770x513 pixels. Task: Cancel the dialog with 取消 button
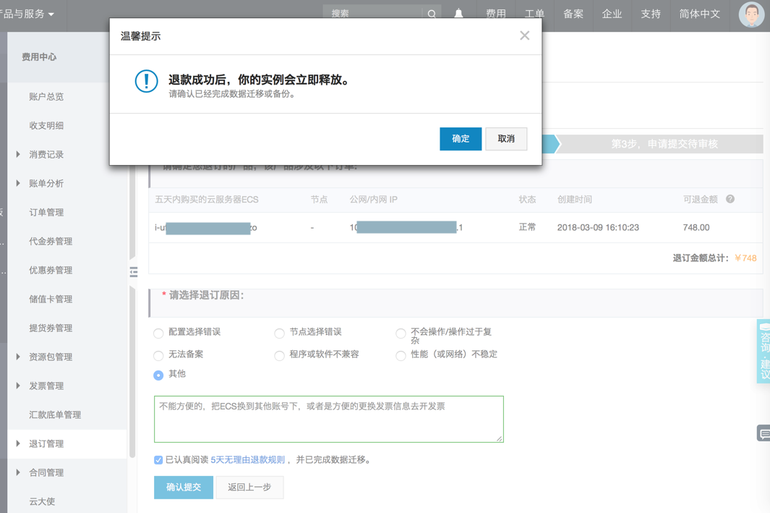(506, 139)
